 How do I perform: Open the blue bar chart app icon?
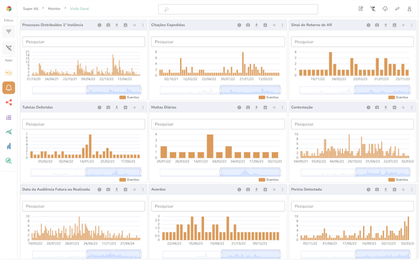tap(9, 146)
